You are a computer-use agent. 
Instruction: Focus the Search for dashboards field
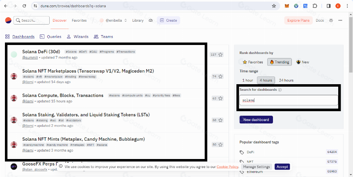(x=289, y=100)
